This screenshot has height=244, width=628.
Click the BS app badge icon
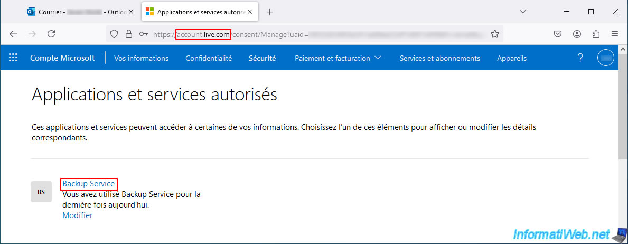pyautogui.click(x=41, y=192)
